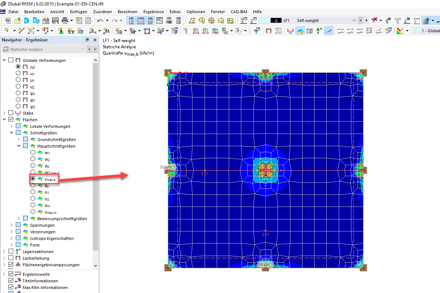
Task: Click the deformation display icon
Action: point(269,31)
